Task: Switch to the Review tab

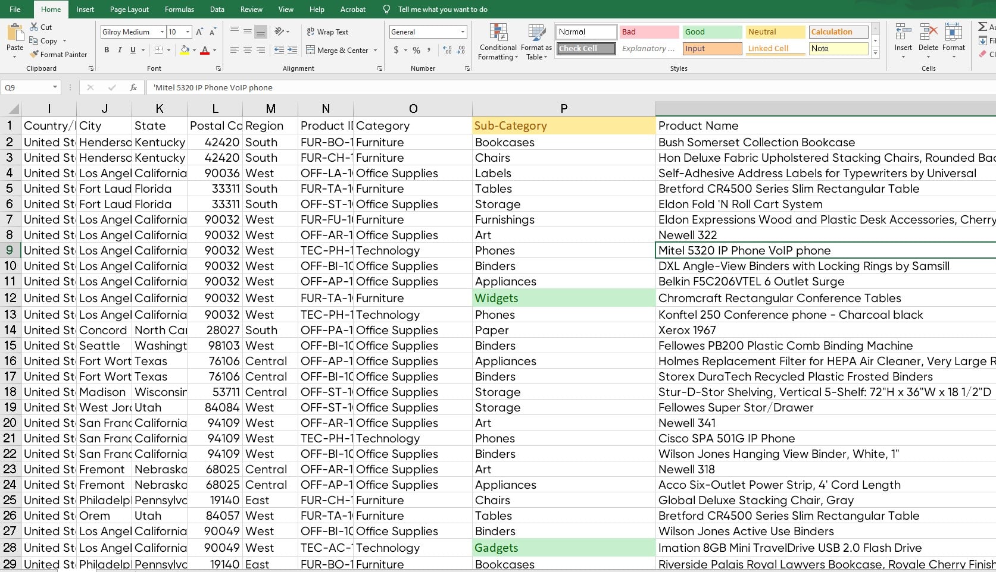Action: coord(251,9)
